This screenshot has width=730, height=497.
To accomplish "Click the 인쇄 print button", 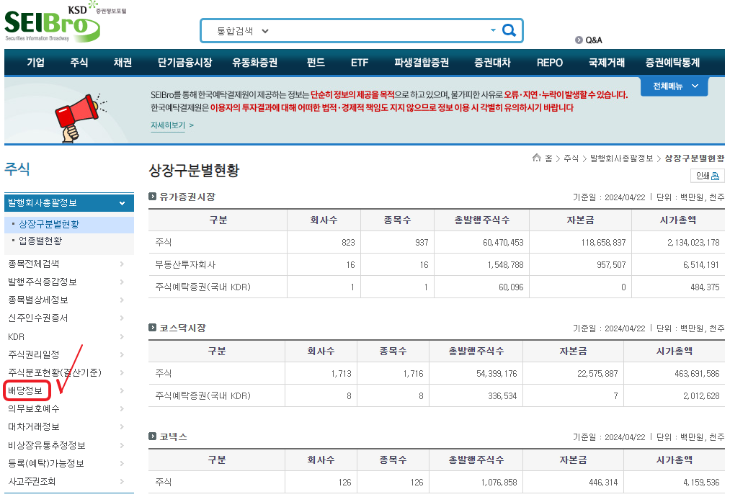I will (707, 176).
